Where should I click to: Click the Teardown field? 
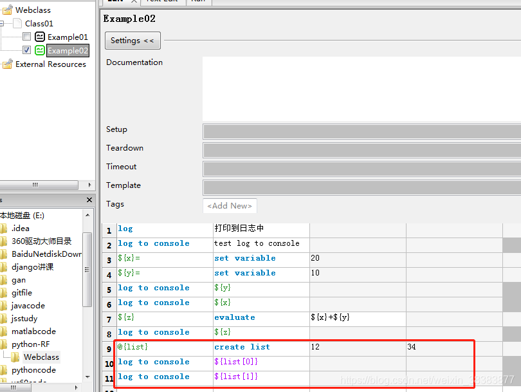click(362, 150)
